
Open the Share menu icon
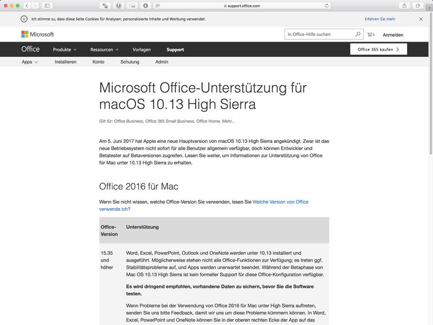coord(404,6)
